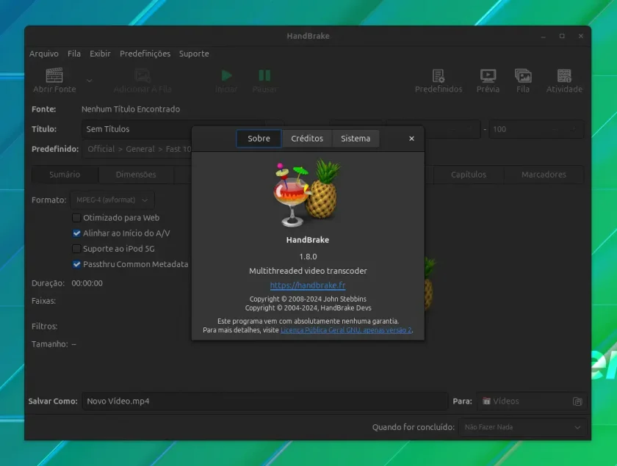The height and width of the screenshot is (466, 617).
Task: Click the folder browse icon in destination field
Action: 577,401
